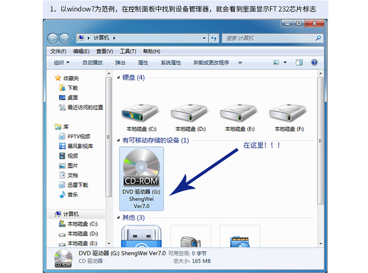
Task: Toggle the preview pane icon
Action: coord(298,63)
